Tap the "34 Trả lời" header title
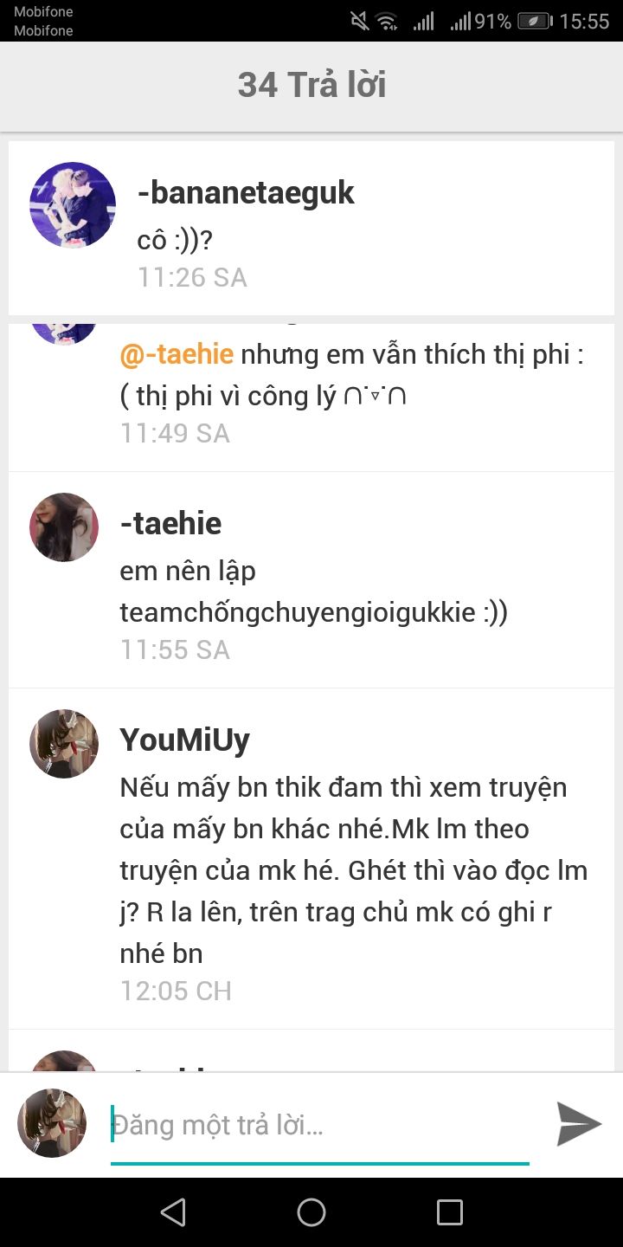623x1247 pixels. click(x=311, y=85)
